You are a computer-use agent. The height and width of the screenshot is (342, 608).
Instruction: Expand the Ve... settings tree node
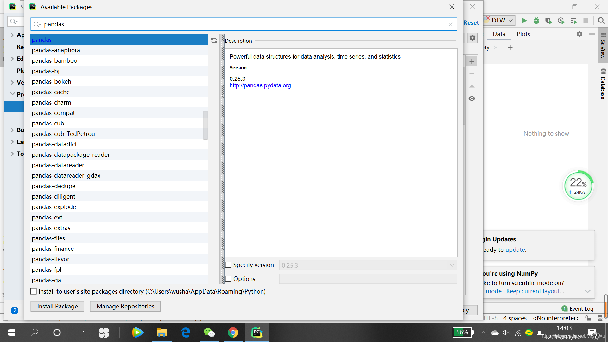(12, 82)
